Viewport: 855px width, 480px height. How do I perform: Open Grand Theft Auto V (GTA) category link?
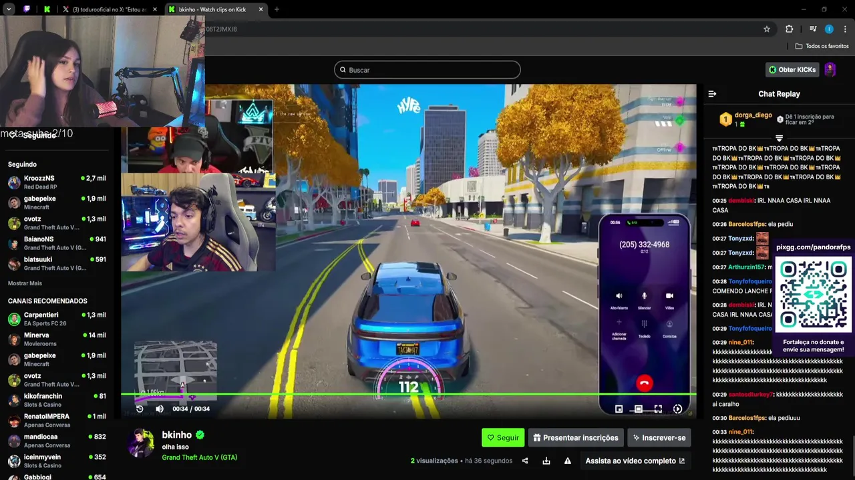(x=199, y=457)
